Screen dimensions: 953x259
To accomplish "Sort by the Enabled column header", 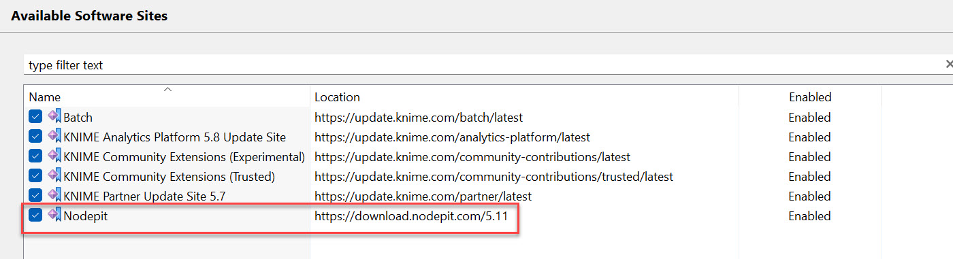I will coord(810,97).
